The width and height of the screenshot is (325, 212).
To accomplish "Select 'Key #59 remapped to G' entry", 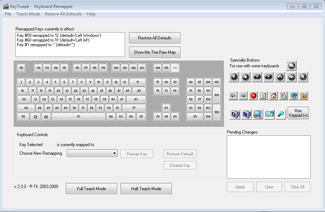I will (x=59, y=35).
